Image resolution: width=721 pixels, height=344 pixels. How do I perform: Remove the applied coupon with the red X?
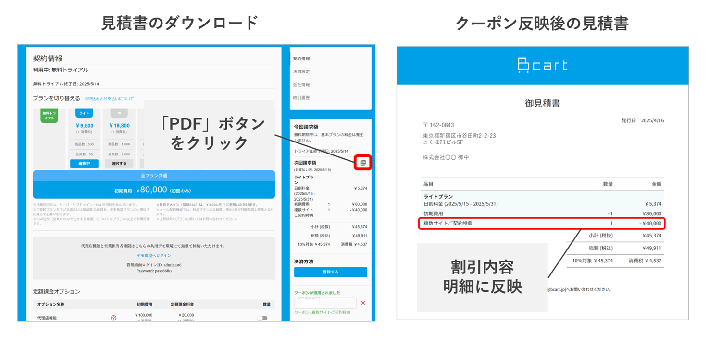[363, 303]
